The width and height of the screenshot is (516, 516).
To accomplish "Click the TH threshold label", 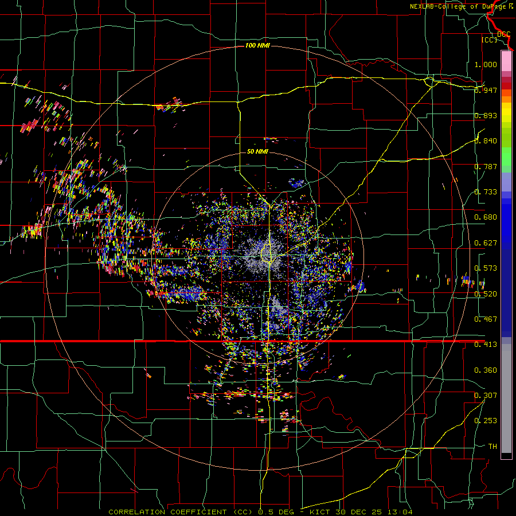I will pyautogui.click(x=492, y=447).
